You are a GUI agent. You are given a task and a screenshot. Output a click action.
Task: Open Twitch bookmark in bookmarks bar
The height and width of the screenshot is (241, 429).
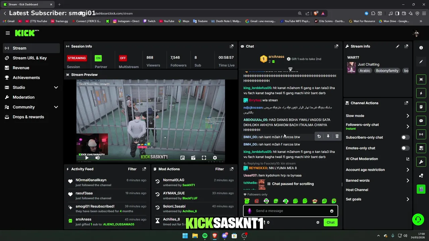pos(149,21)
